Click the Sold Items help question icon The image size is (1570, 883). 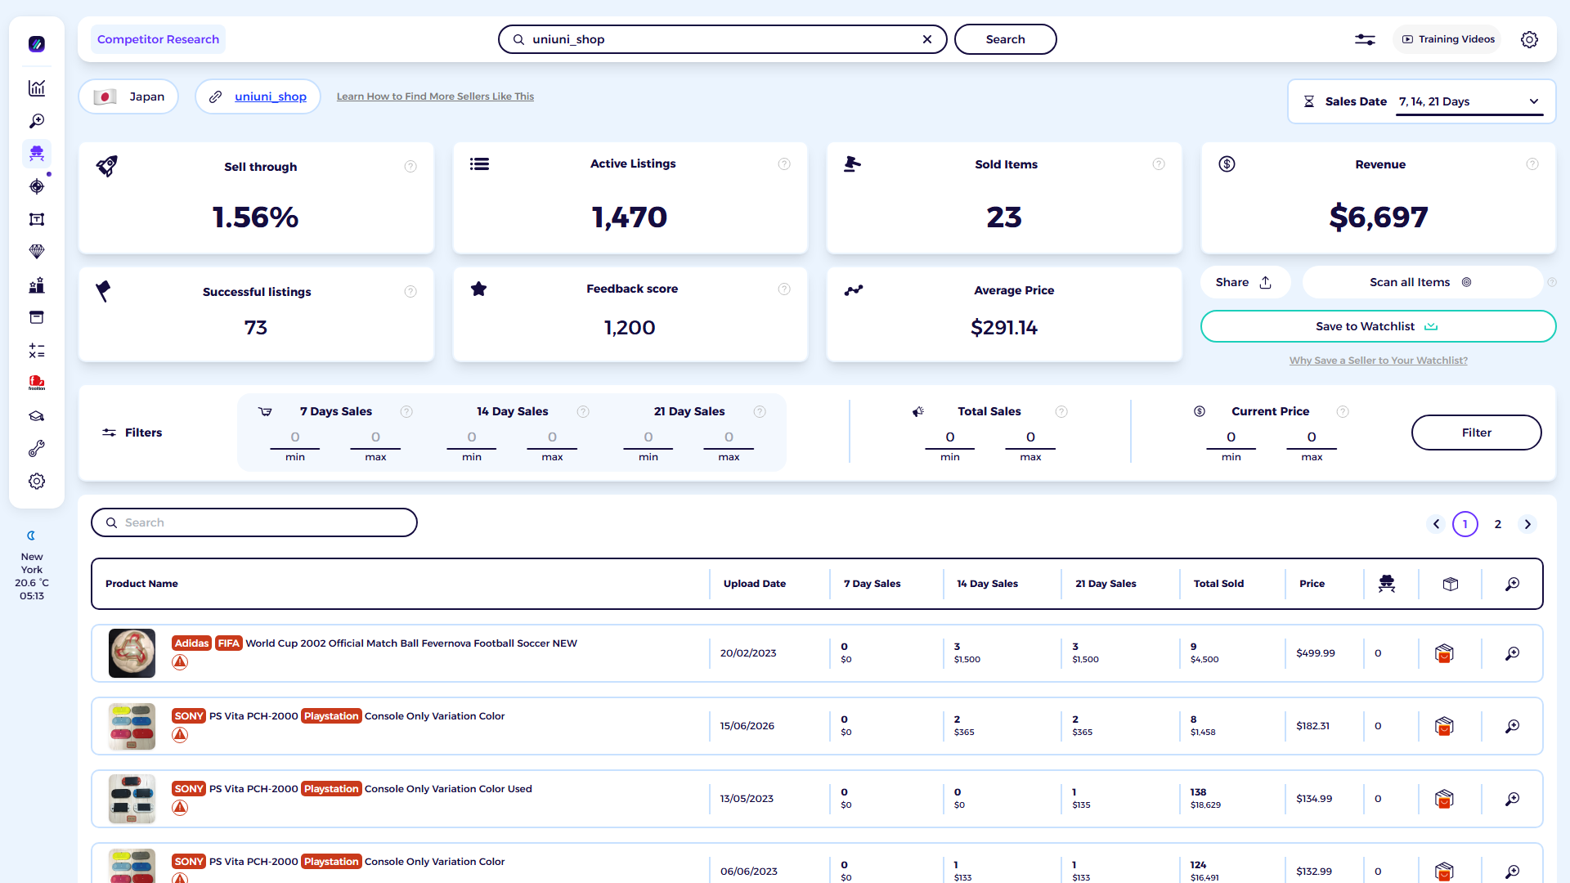click(1159, 164)
